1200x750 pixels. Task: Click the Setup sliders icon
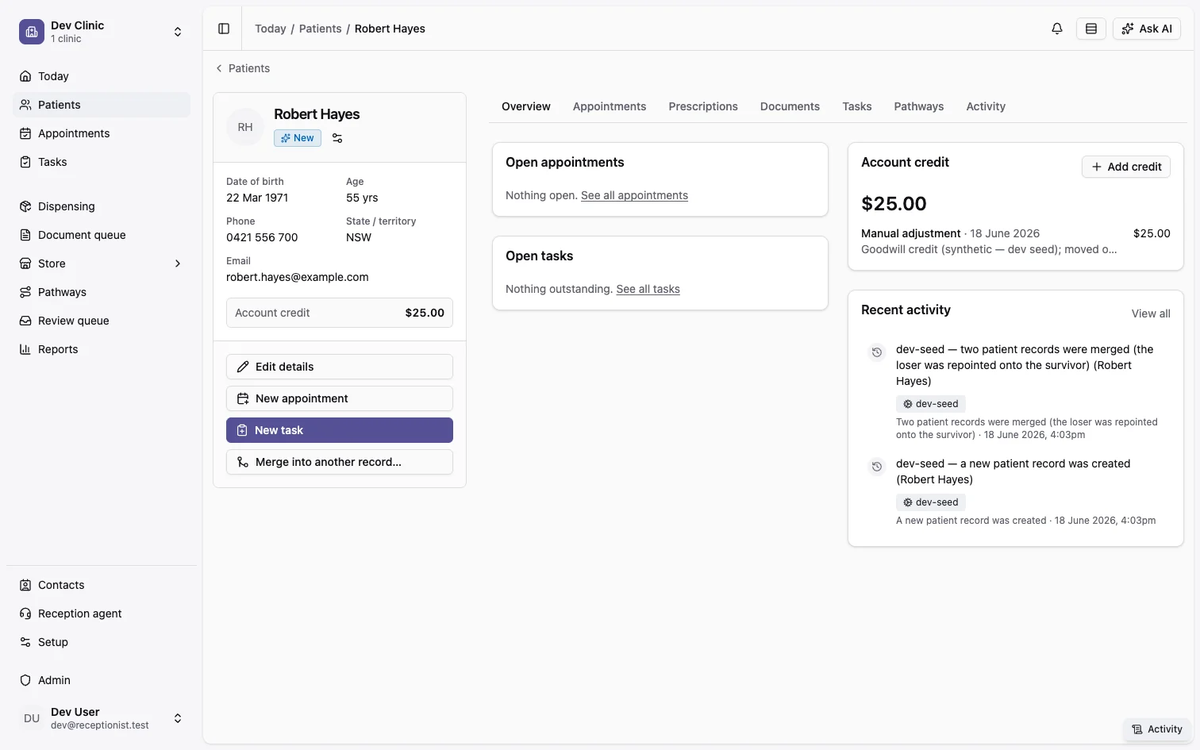click(x=25, y=642)
